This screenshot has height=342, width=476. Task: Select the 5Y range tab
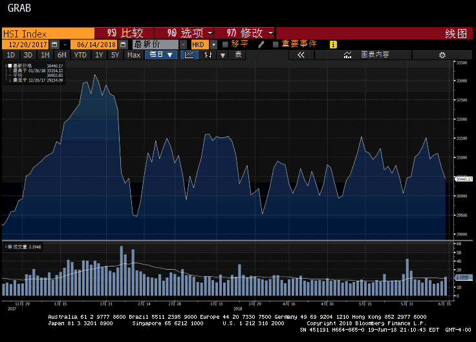coord(115,55)
